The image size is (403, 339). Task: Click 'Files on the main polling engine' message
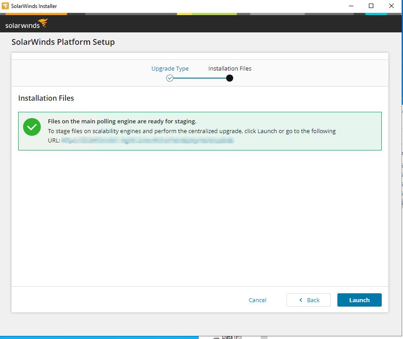click(122, 122)
